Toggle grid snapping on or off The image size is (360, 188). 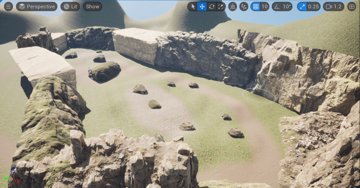point(256,6)
